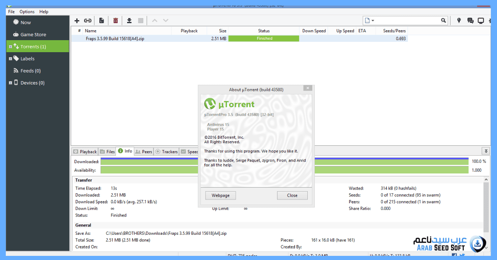Open the chat/comments icon on the toolbar
Image resolution: width=497 pixels, height=260 pixels.
[x=469, y=20]
